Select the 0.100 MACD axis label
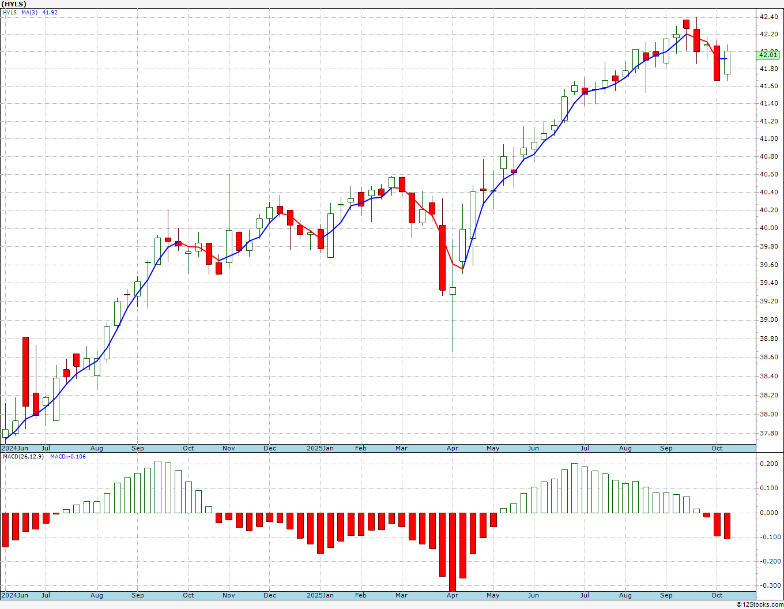784x609 pixels. [768, 488]
